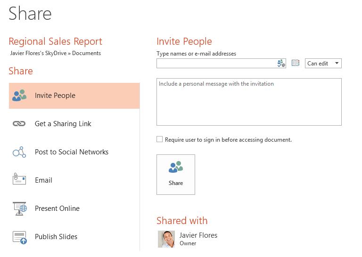Click the chain link icon for sharing link
This screenshot has width=362, height=257.
[x=19, y=124]
